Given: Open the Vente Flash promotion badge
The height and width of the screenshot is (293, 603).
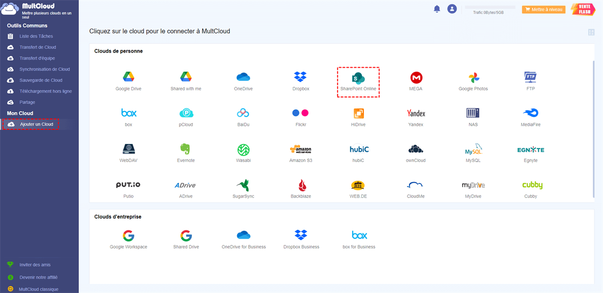Looking at the screenshot, I should pos(584,9).
